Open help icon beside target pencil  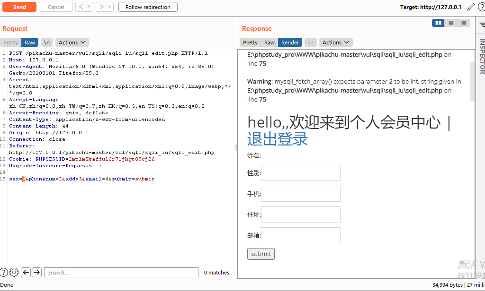coord(482,7)
